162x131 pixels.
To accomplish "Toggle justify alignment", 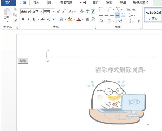I will [x=118, y=15].
